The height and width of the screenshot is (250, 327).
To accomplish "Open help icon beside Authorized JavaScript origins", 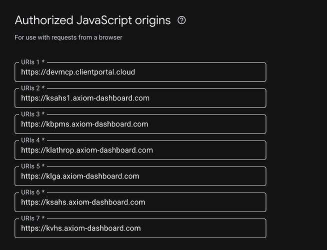I will point(181,20).
